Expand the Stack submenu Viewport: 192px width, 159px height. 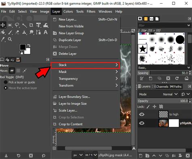85,65
